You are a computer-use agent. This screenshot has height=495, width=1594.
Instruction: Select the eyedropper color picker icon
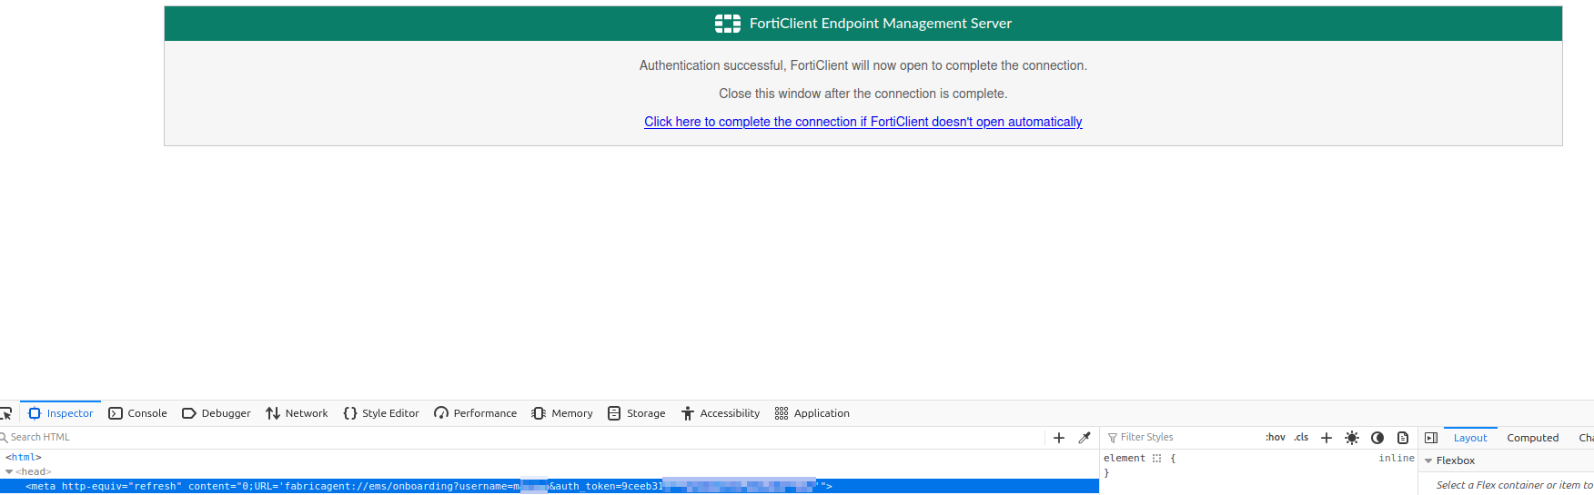coord(1085,438)
